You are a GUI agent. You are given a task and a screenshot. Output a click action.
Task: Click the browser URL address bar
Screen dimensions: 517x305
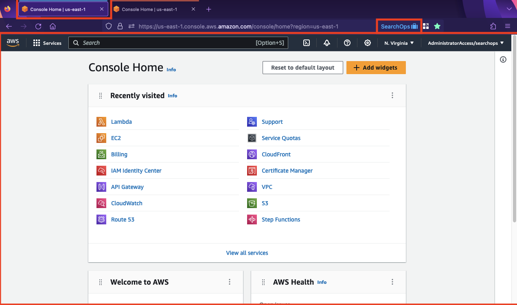238,26
